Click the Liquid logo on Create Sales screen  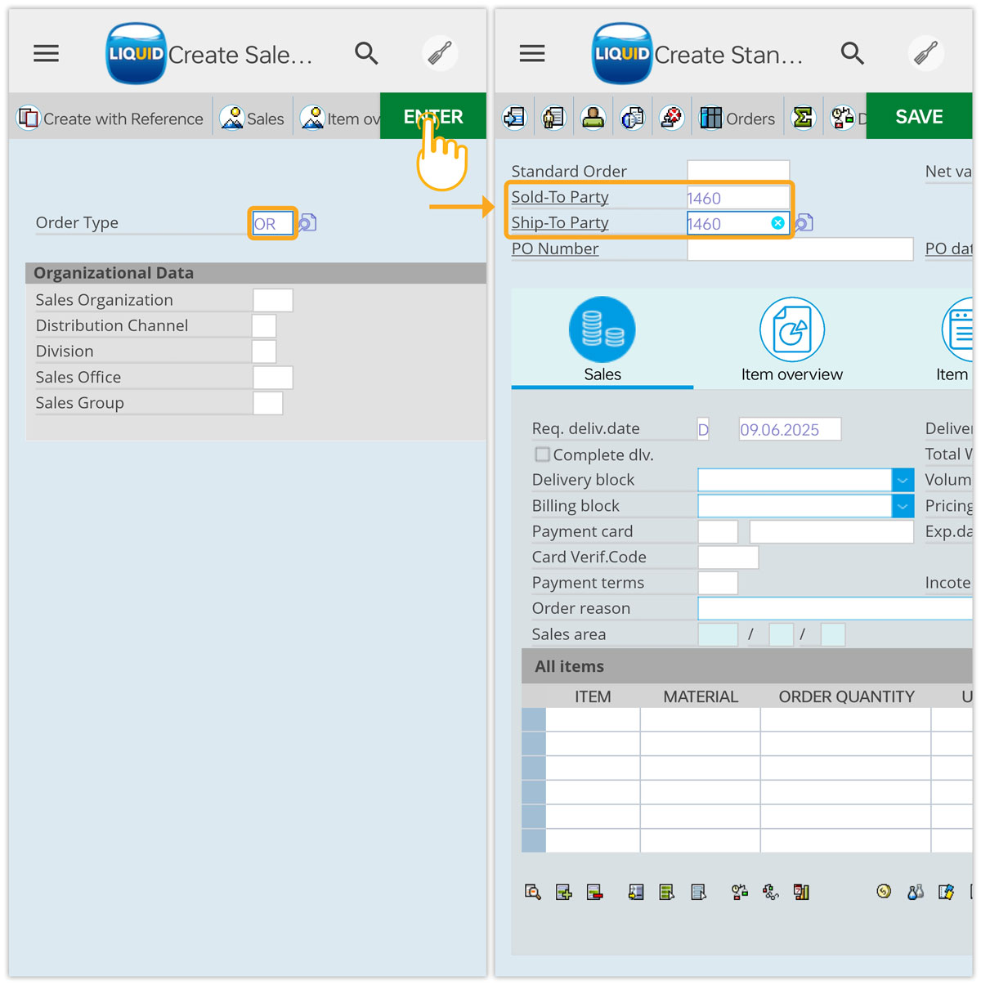click(x=136, y=54)
